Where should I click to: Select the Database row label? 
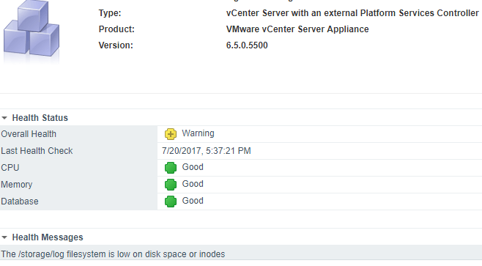pyautogui.click(x=20, y=202)
